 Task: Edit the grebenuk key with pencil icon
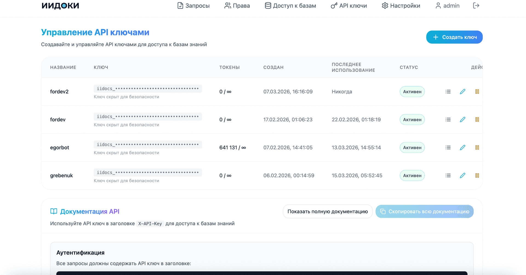463,175
